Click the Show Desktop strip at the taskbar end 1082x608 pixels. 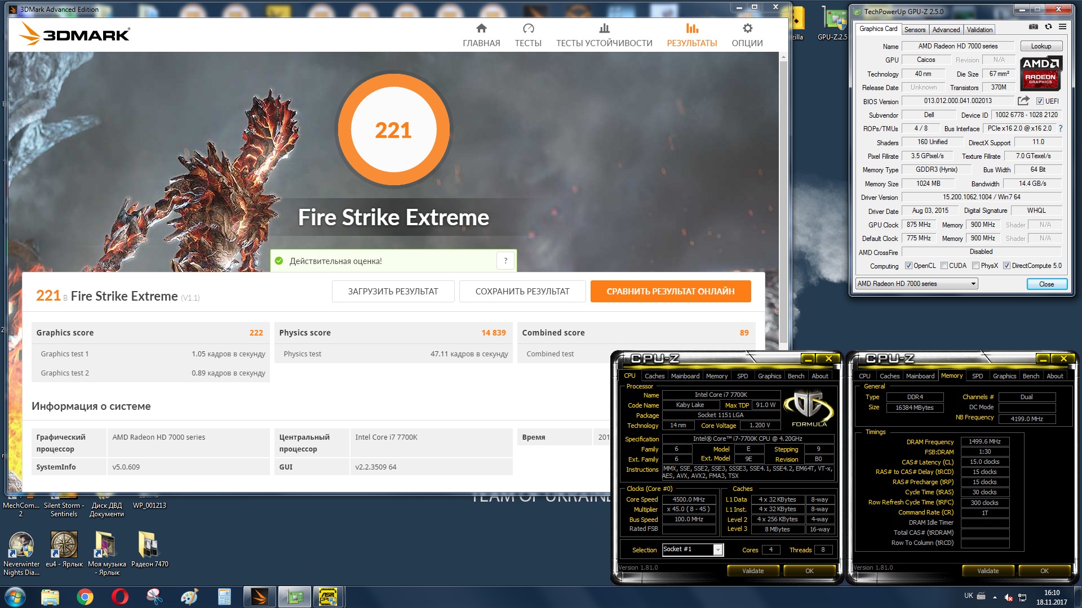[x=1077, y=597]
